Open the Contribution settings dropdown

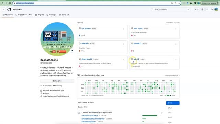(172, 75)
